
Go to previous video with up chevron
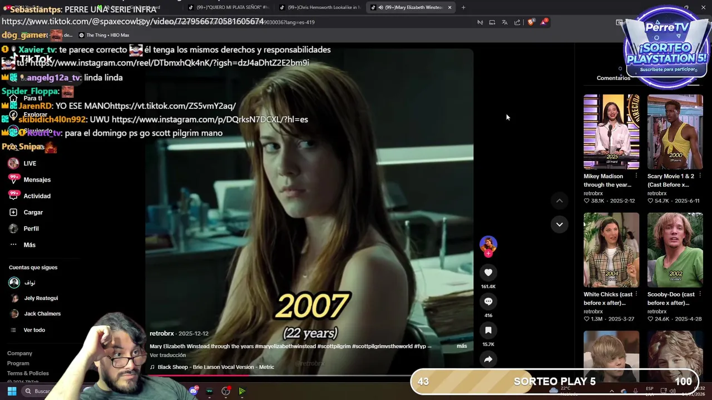[x=560, y=201]
